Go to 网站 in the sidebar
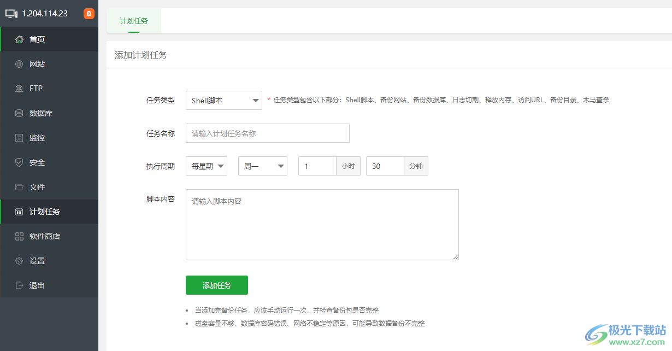 click(x=49, y=64)
